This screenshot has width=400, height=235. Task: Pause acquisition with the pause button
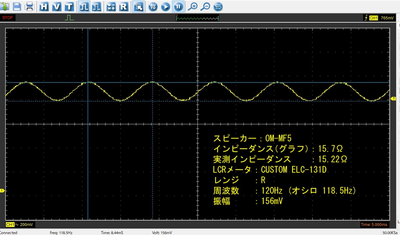pos(178,7)
